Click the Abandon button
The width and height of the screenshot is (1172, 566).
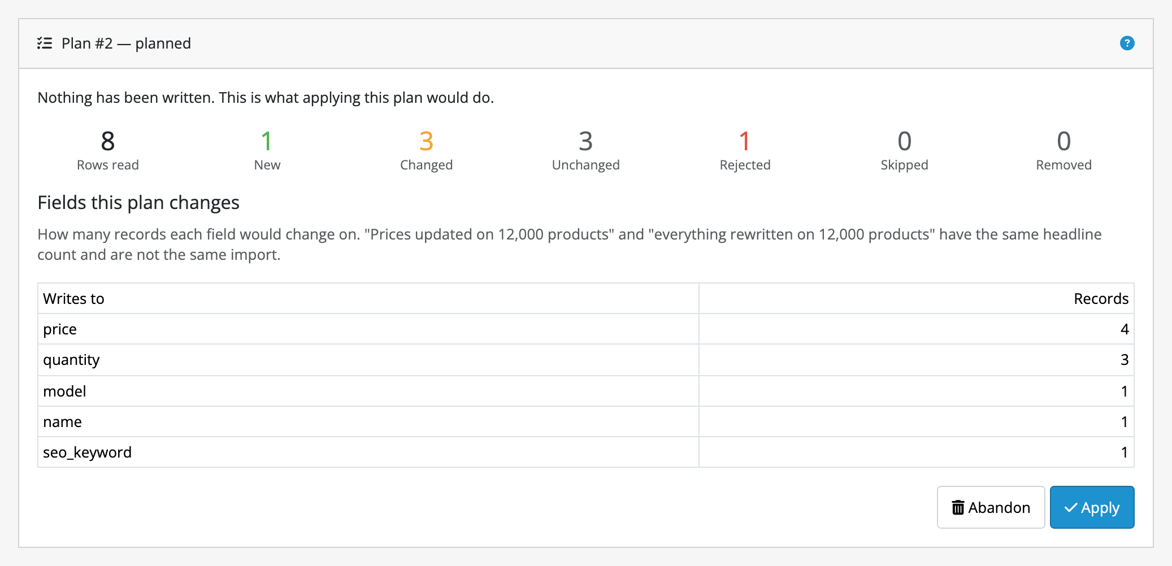pos(991,507)
